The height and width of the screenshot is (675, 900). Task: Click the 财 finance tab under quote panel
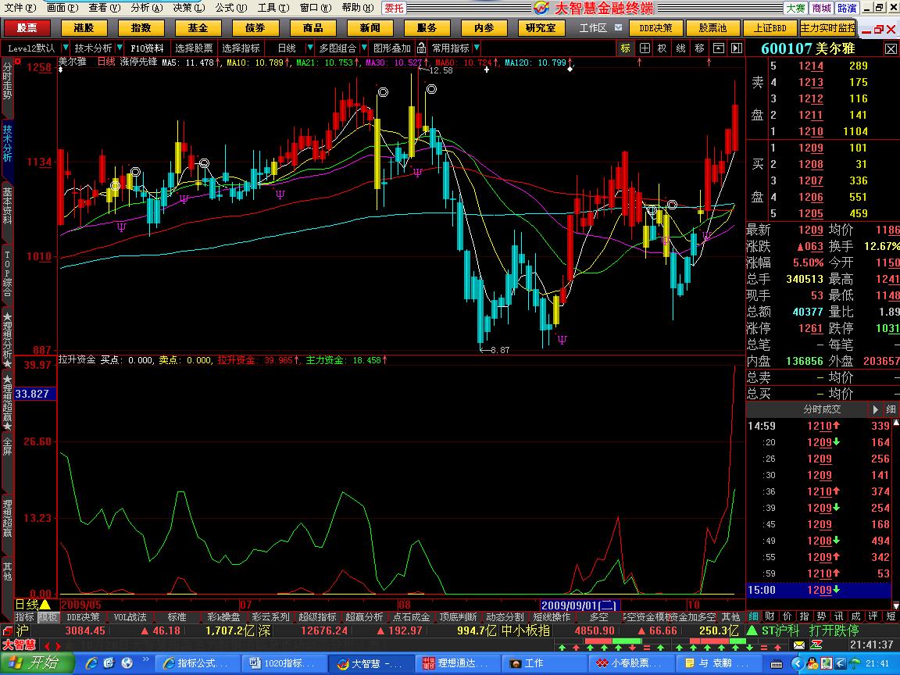(770, 616)
